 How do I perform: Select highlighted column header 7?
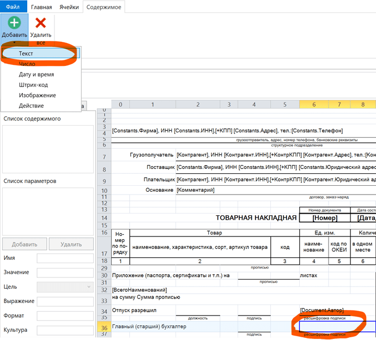tap(339, 104)
